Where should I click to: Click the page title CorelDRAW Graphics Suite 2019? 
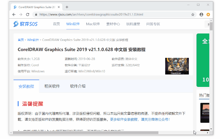pos(82,49)
